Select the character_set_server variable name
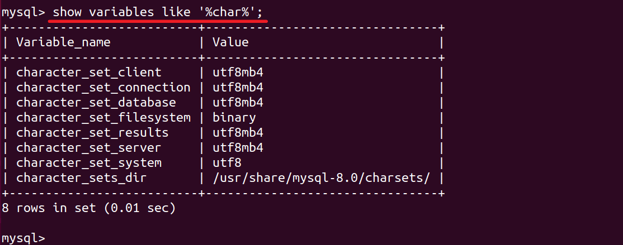 coord(88,147)
